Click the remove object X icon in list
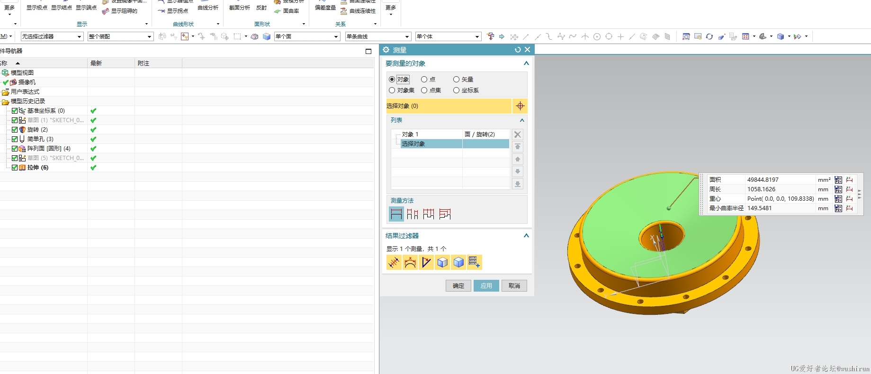 [x=518, y=134]
